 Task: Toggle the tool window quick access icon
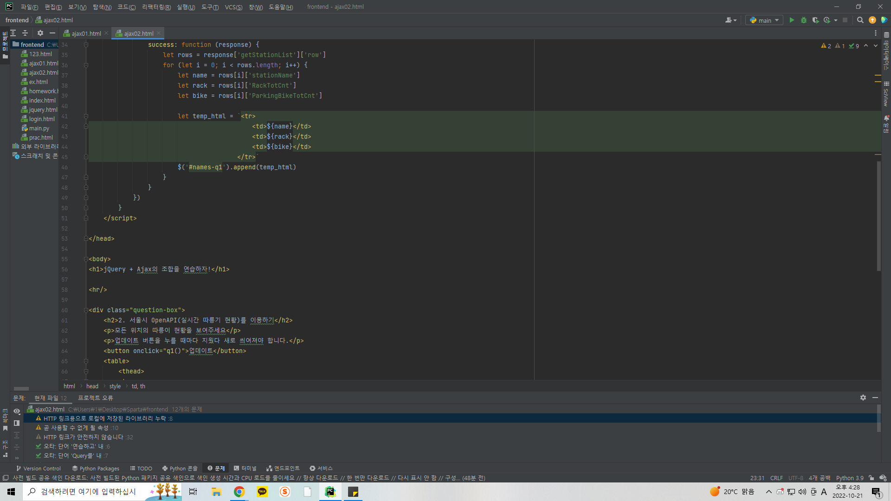(x=5, y=478)
